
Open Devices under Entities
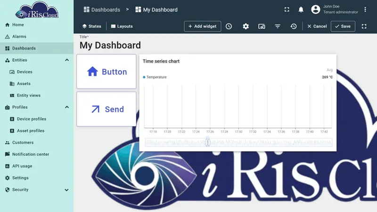point(37,72)
